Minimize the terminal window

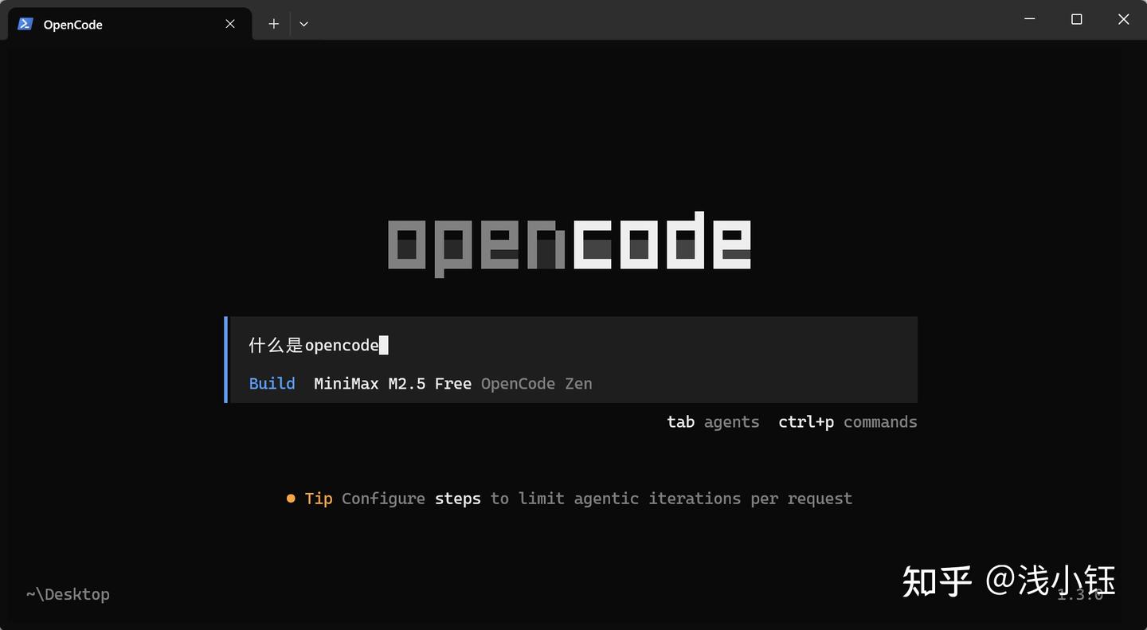(1030, 19)
